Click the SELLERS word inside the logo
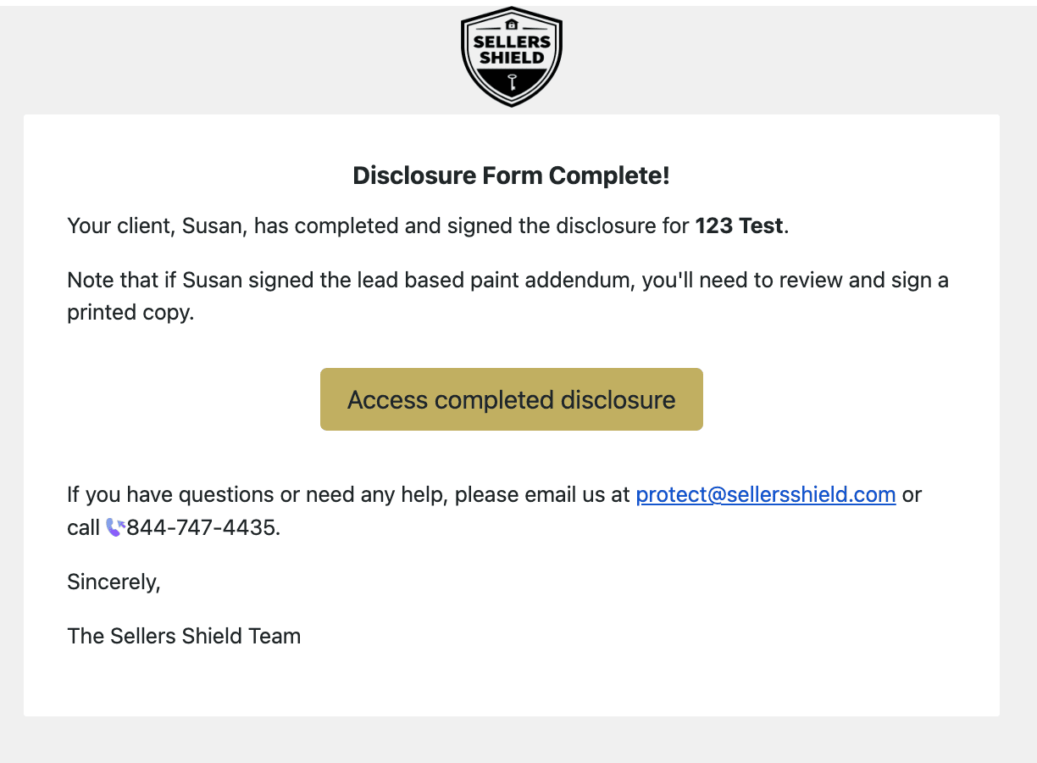The width and height of the screenshot is (1037, 763). [x=512, y=42]
